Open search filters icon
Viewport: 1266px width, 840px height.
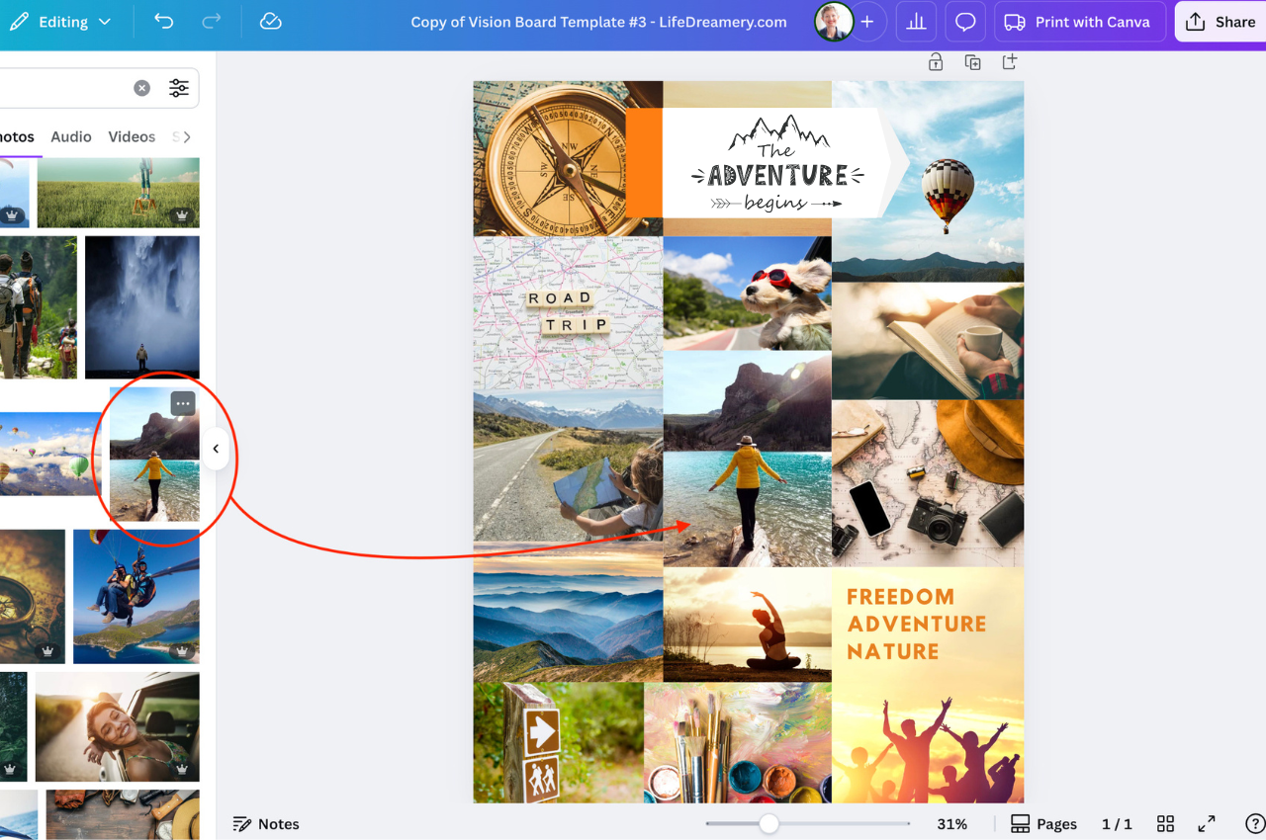click(179, 88)
